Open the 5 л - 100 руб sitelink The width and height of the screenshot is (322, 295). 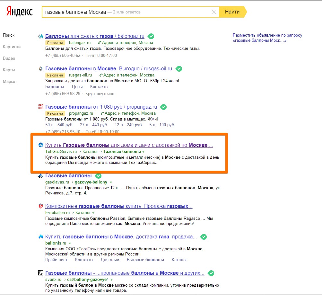click(161, 125)
